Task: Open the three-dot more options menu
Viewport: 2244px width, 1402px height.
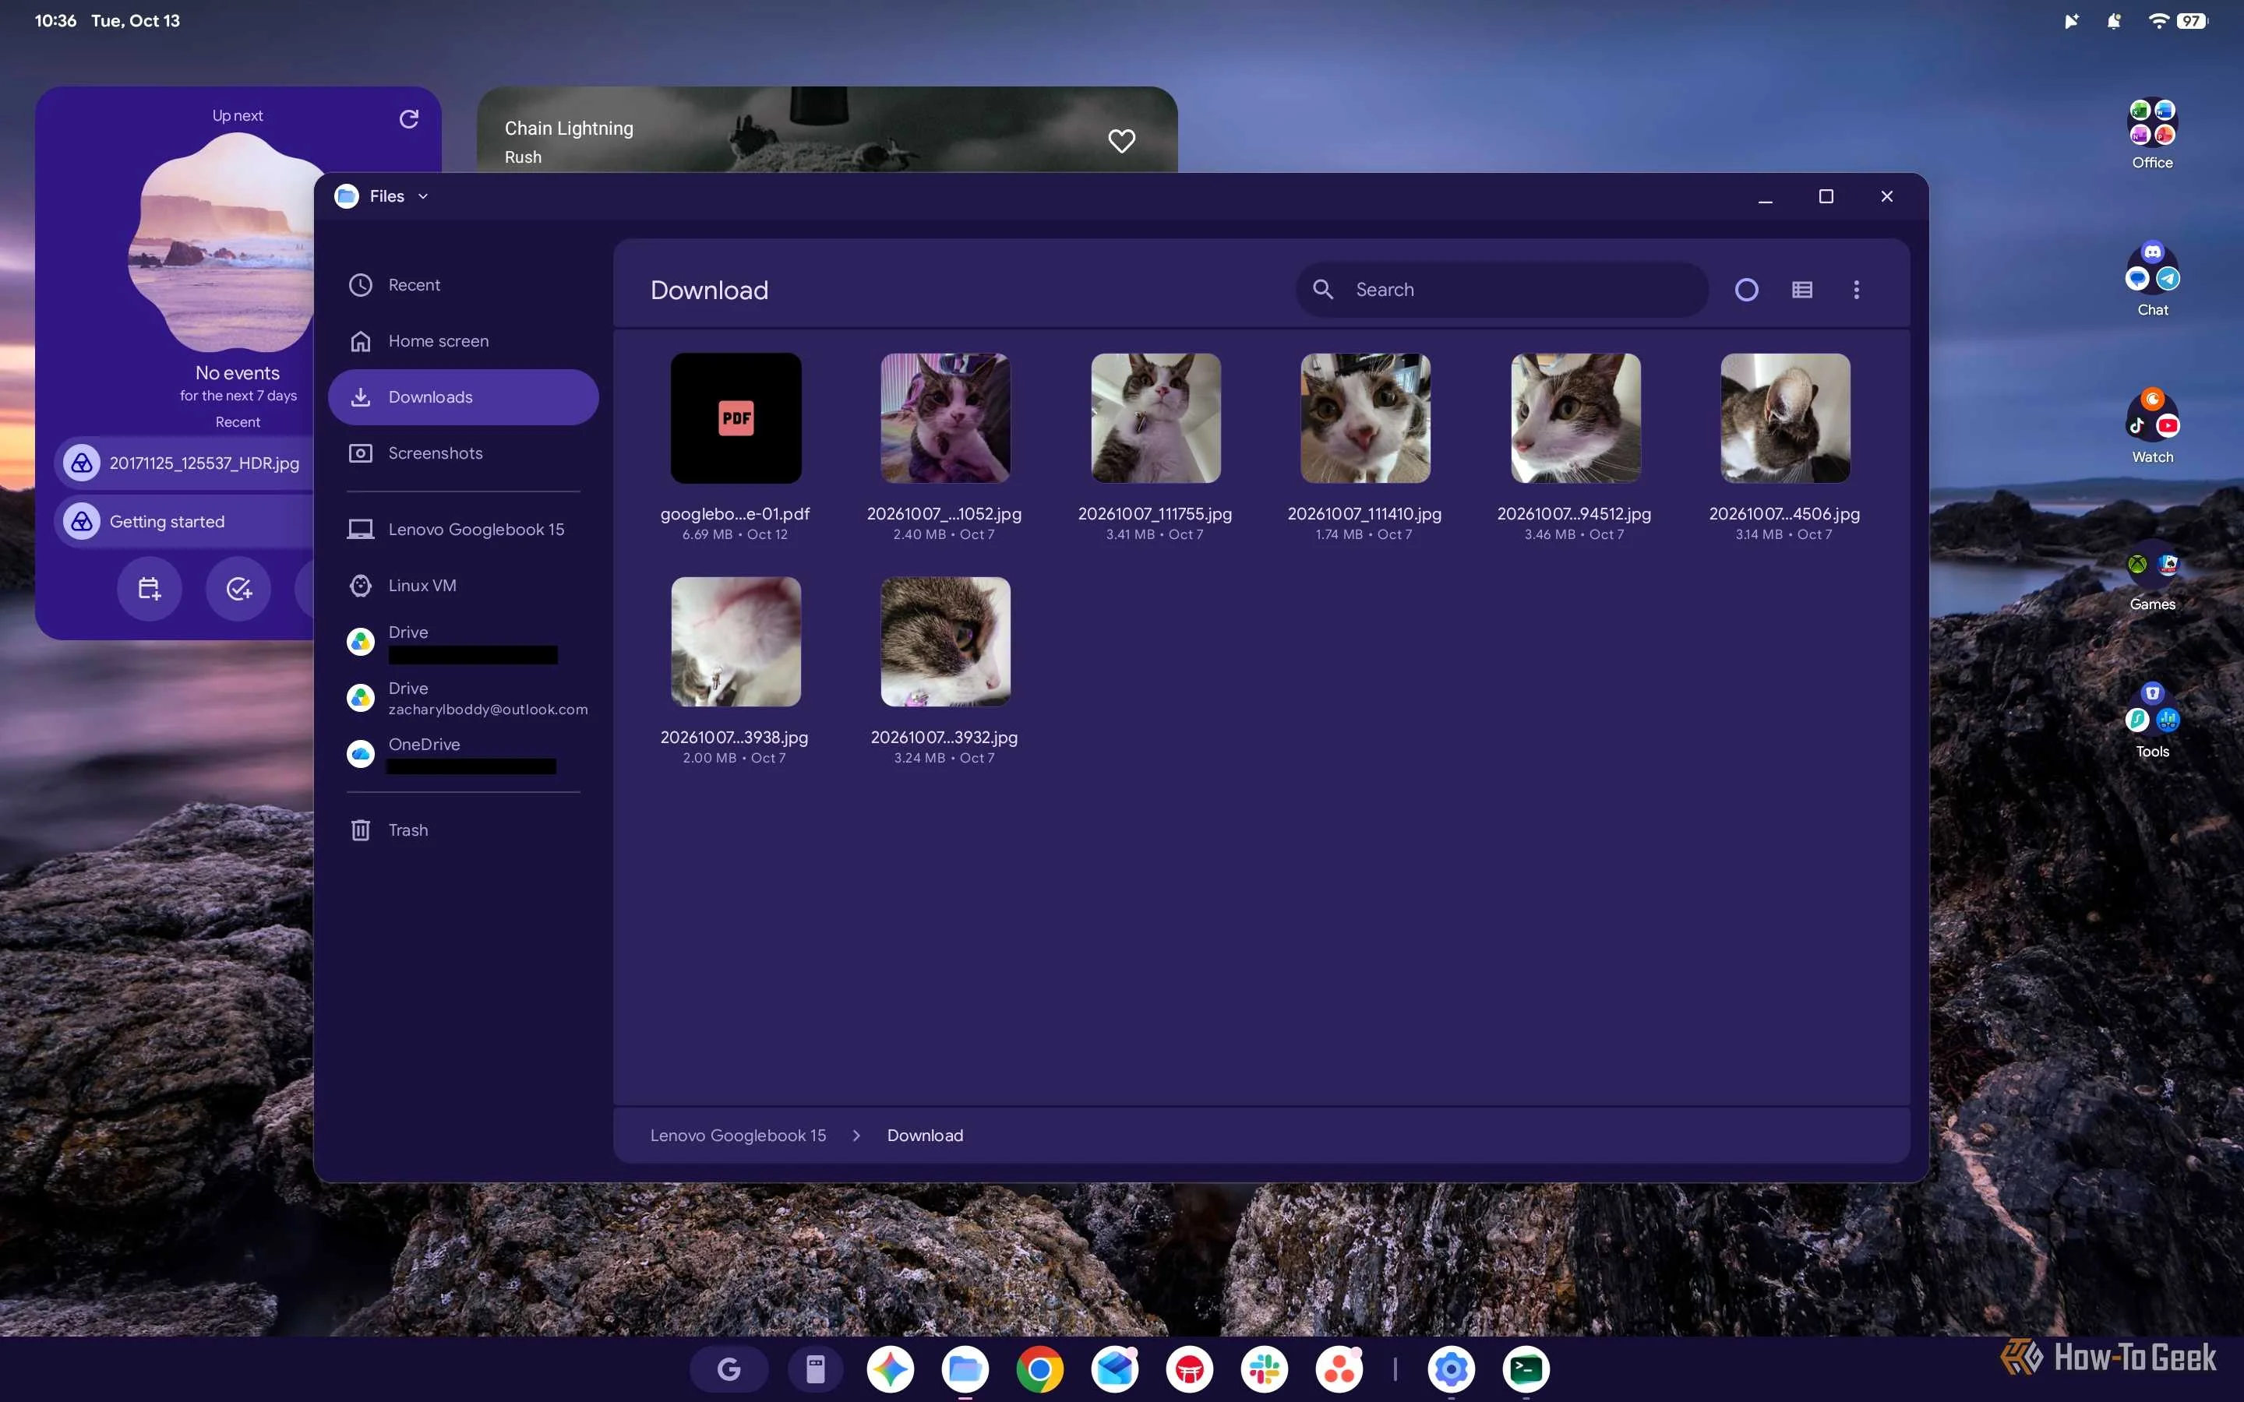Action: [1857, 291]
